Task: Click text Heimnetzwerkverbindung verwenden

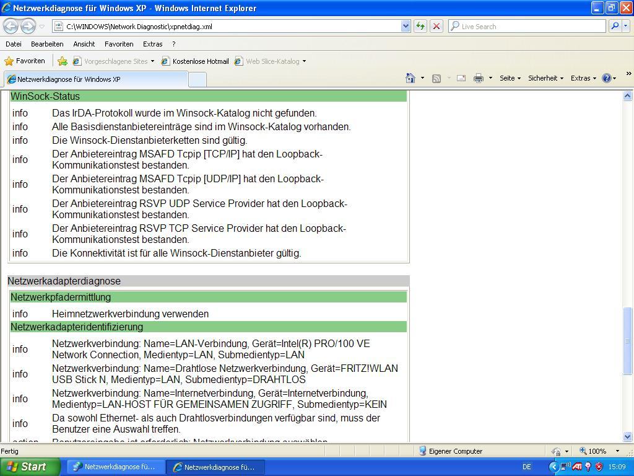Action: pyautogui.click(x=130, y=314)
